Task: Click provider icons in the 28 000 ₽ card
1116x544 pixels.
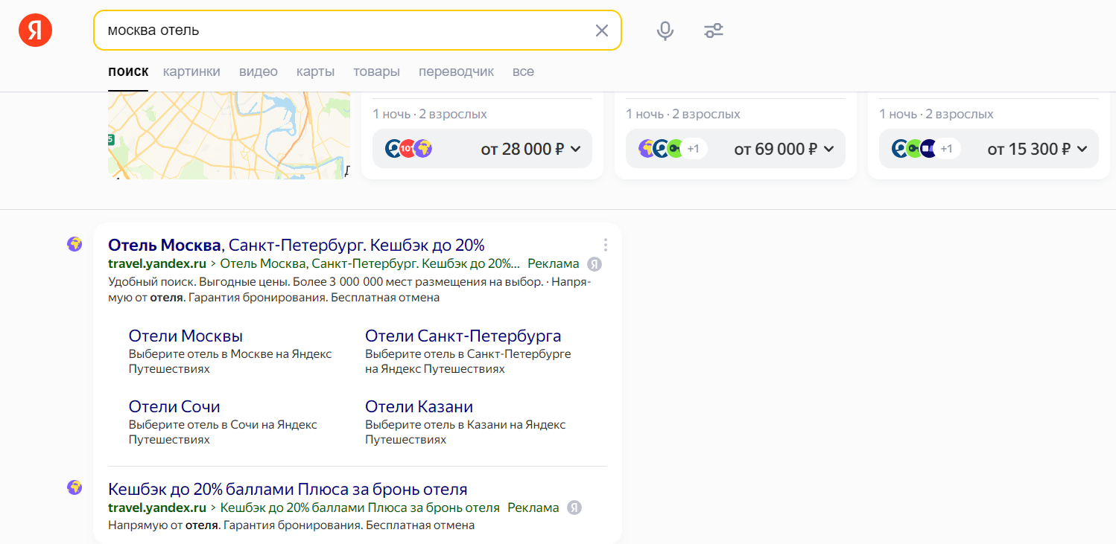Action: coord(408,149)
